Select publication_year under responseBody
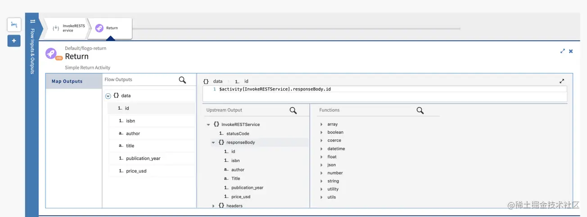The height and width of the screenshot is (217, 587). (247, 188)
